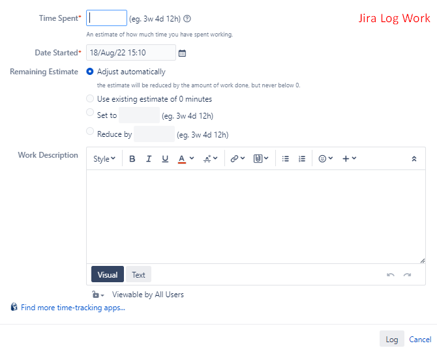Image resolution: width=437 pixels, height=350 pixels.
Task: Switch the editor to the Text tab
Action: pos(138,274)
